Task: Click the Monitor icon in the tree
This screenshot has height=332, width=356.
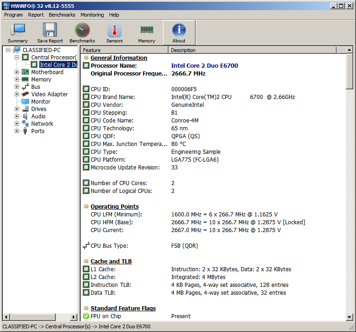Action: click(x=25, y=101)
